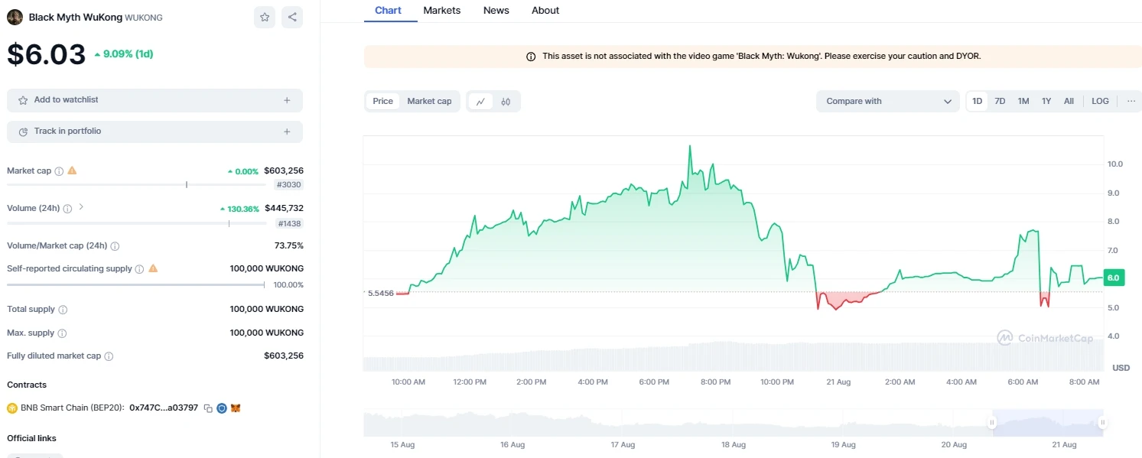Open the News tab
The image size is (1142, 458).
(496, 11)
